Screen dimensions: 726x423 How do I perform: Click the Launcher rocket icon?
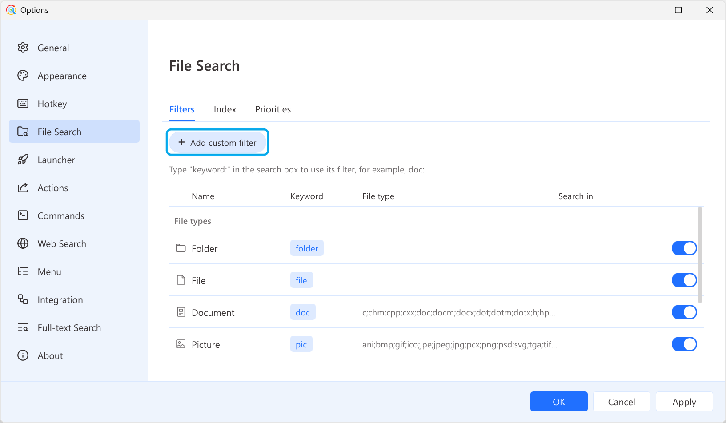point(23,160)
